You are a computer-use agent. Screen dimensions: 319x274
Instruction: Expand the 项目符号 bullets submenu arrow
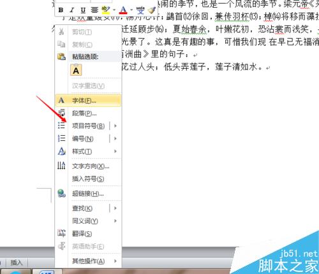[x=115, y=126]
